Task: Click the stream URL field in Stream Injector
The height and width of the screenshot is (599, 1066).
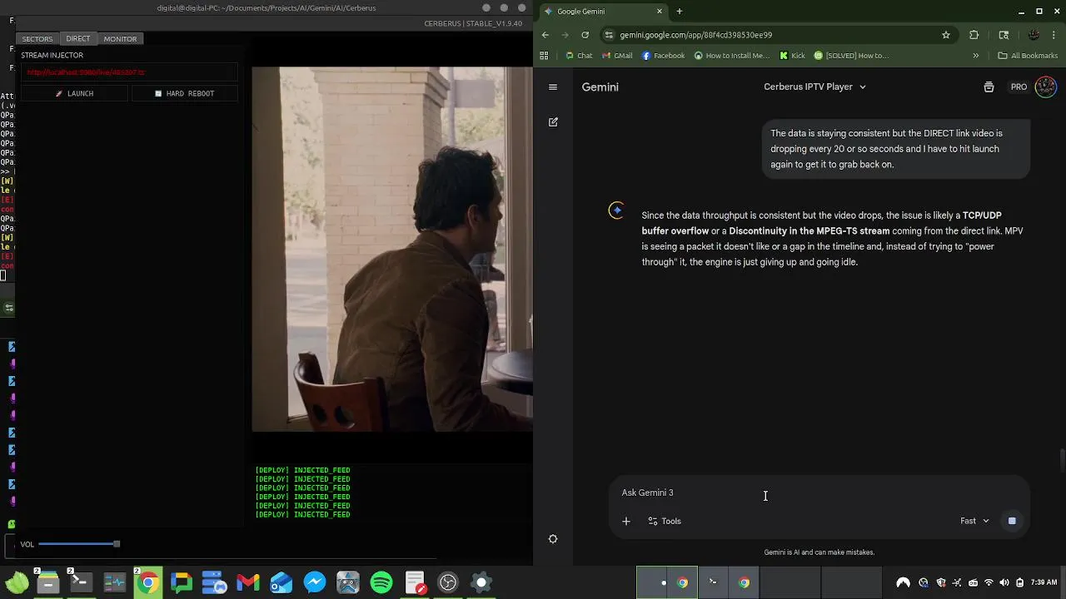Action: [x=129, y=72]
